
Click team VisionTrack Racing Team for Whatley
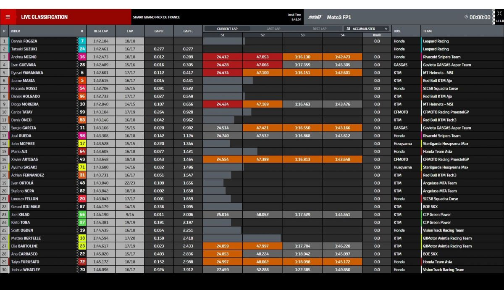(444, 270)
